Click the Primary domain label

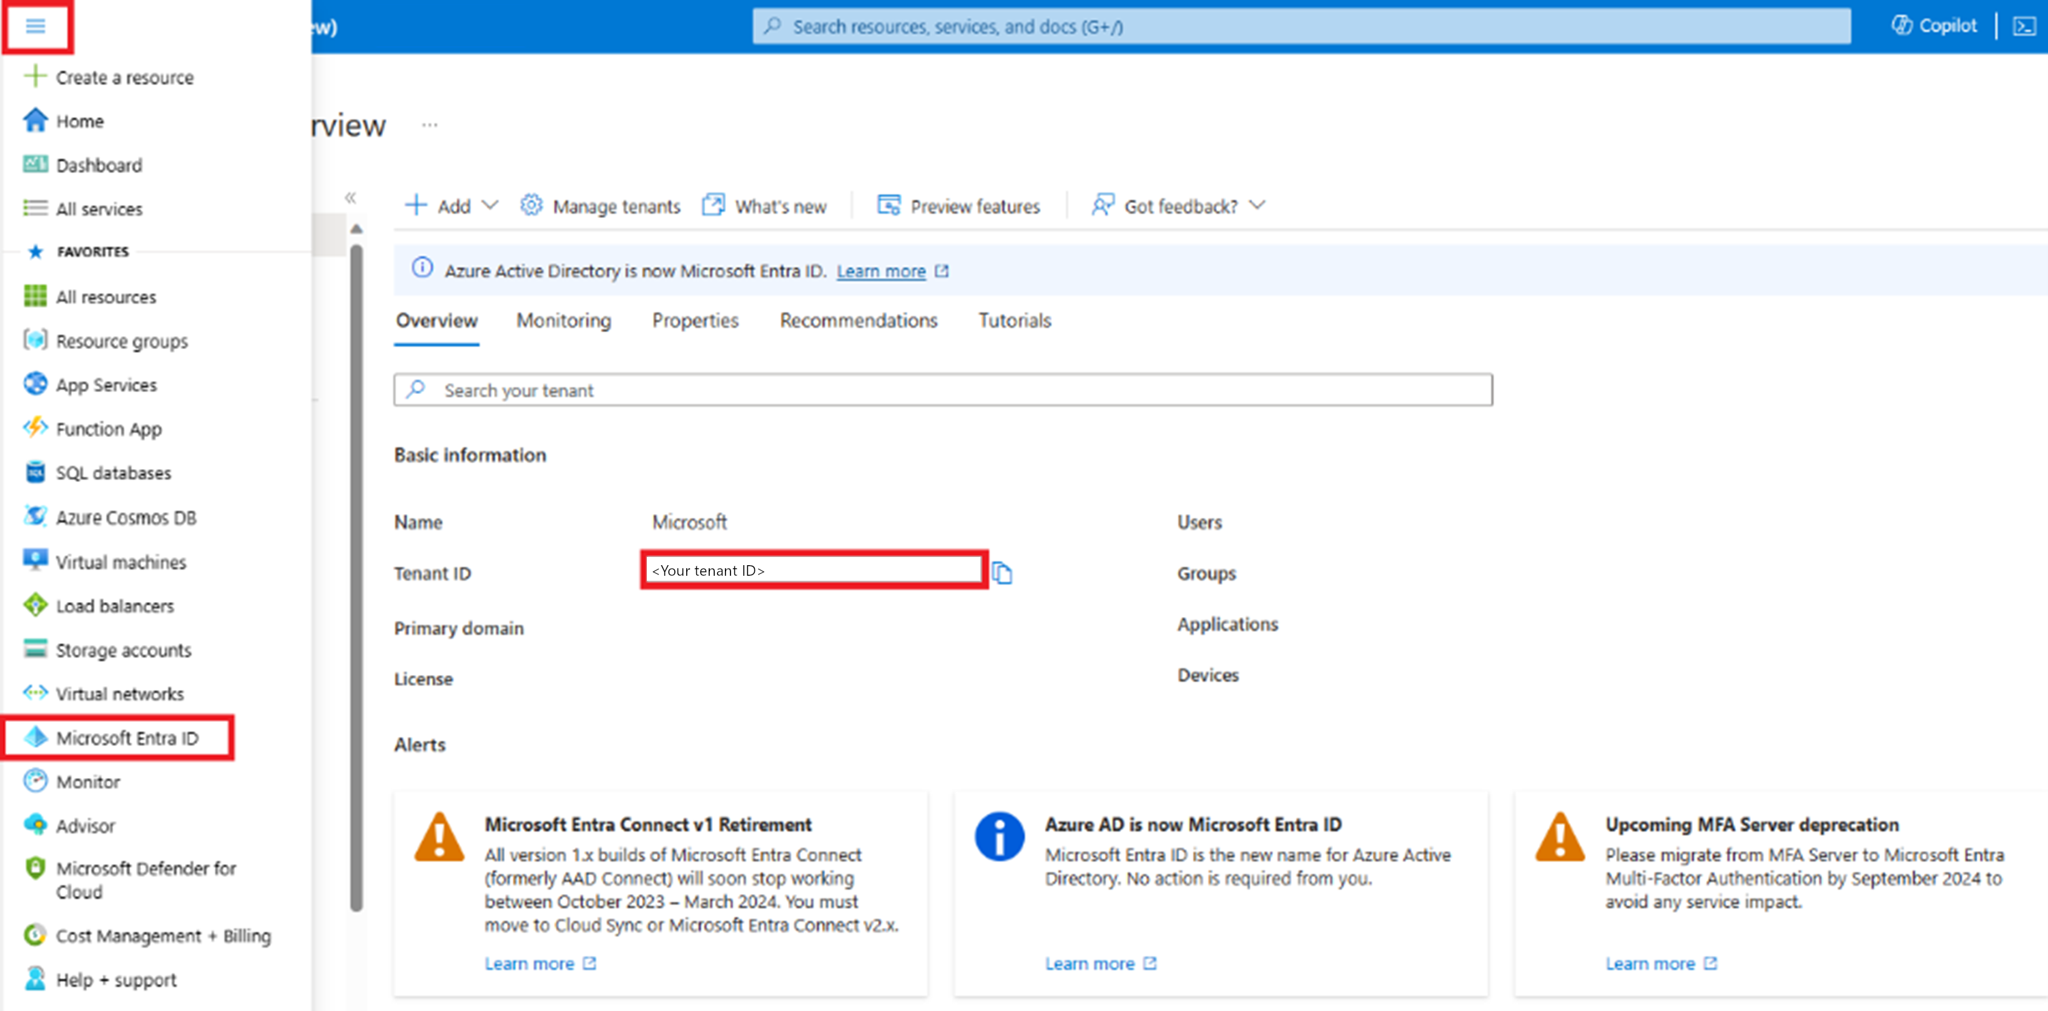click(x=459, y=628)
